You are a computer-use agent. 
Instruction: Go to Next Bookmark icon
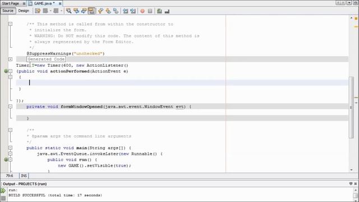click(108, 11)
